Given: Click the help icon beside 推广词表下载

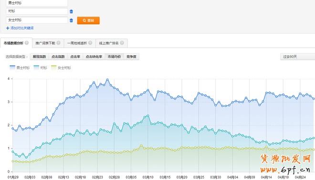Looking at the screenshot, I should click(x=58, y=43).
